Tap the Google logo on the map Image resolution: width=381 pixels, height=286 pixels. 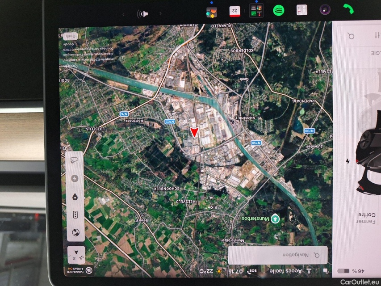[70, 66]
